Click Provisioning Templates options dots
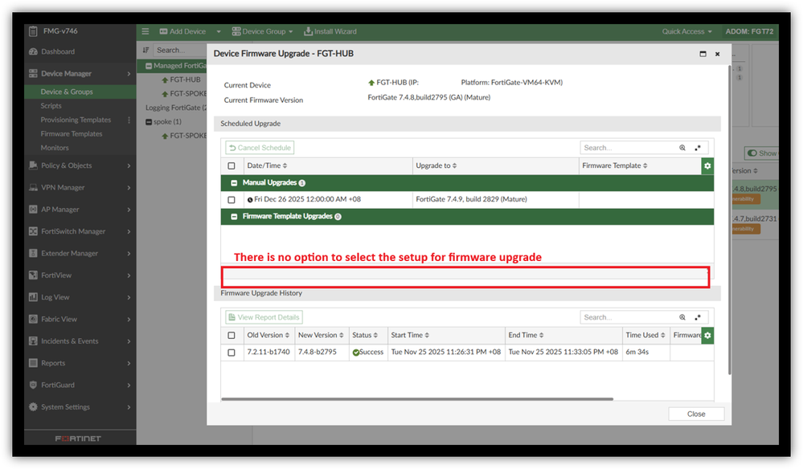 pyautogui.click(x=129, y=120)
